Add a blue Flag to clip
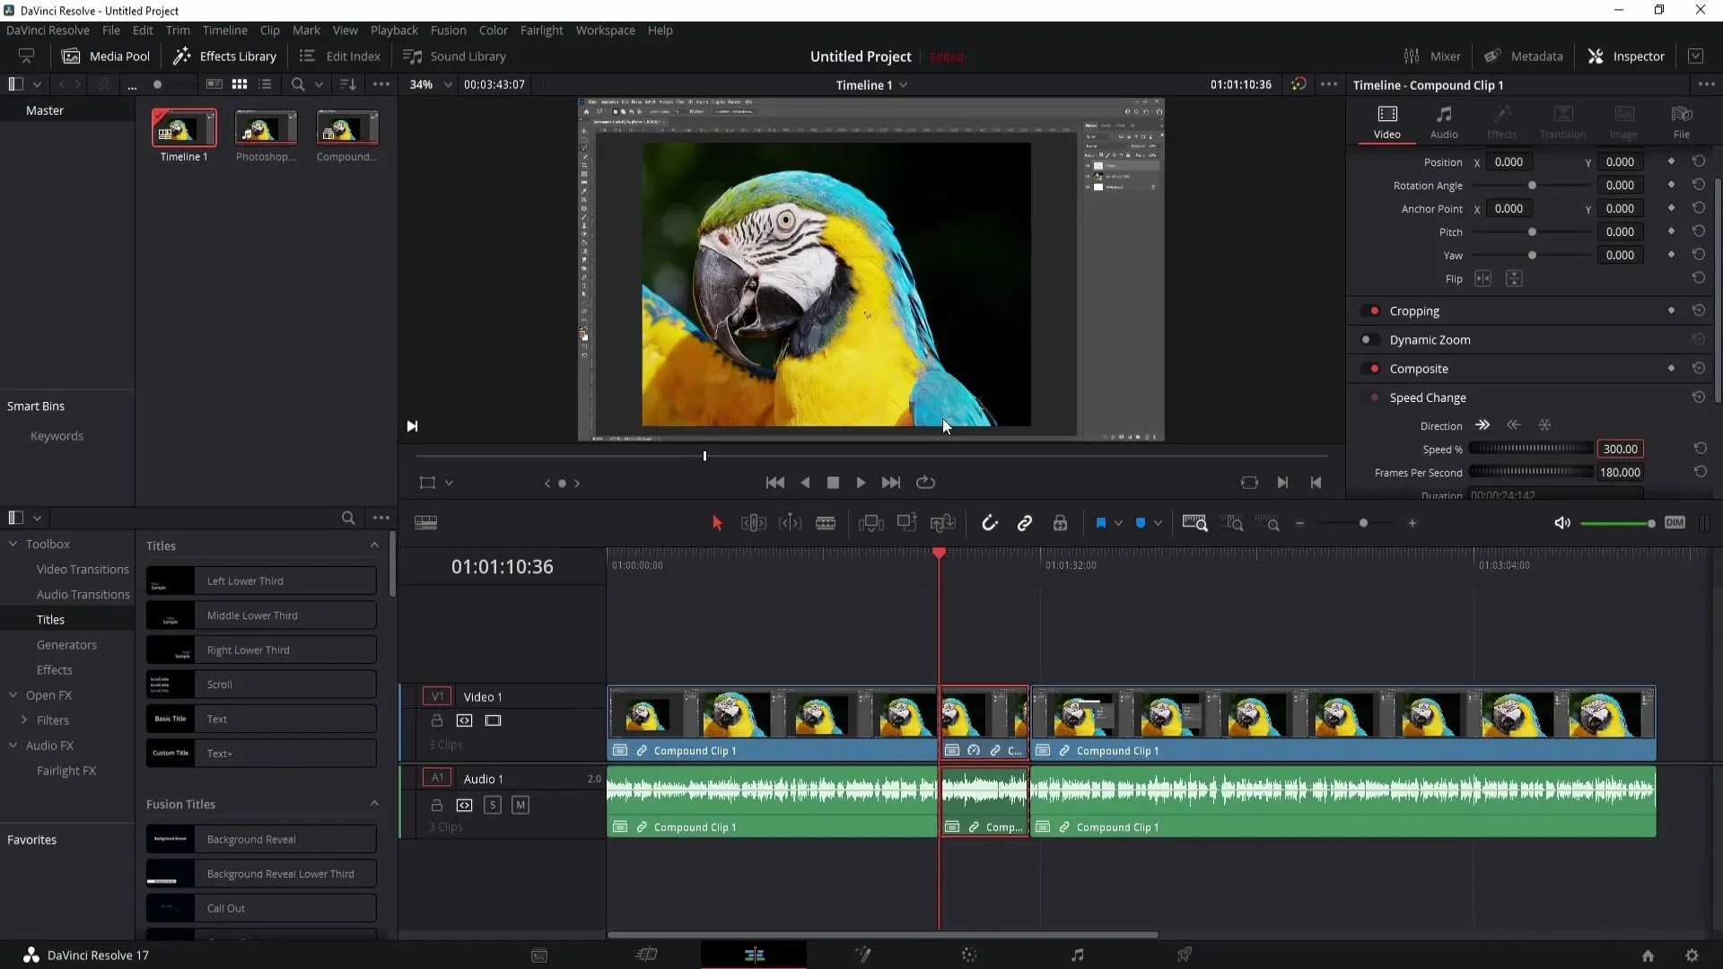Viewport: 1723px width, 969px height. (1101, 523)
